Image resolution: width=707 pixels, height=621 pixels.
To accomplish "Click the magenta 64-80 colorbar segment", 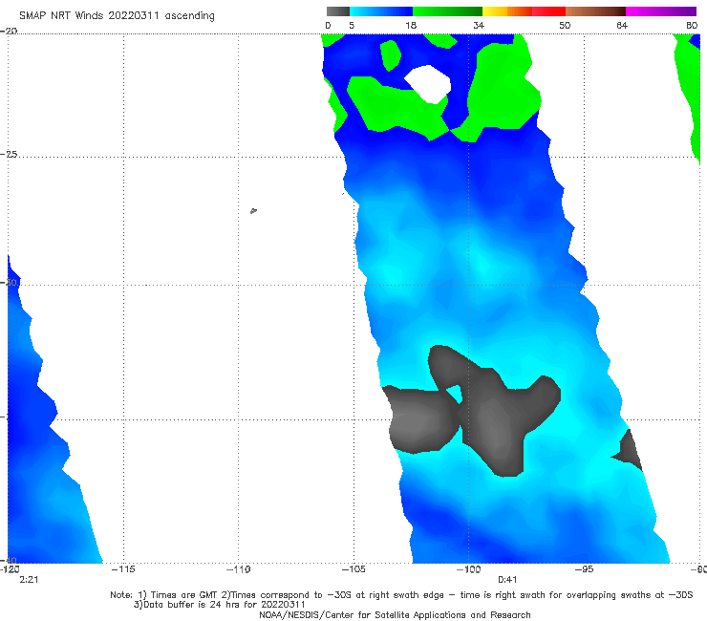I will pyautogui.click(x=661, y=11).
